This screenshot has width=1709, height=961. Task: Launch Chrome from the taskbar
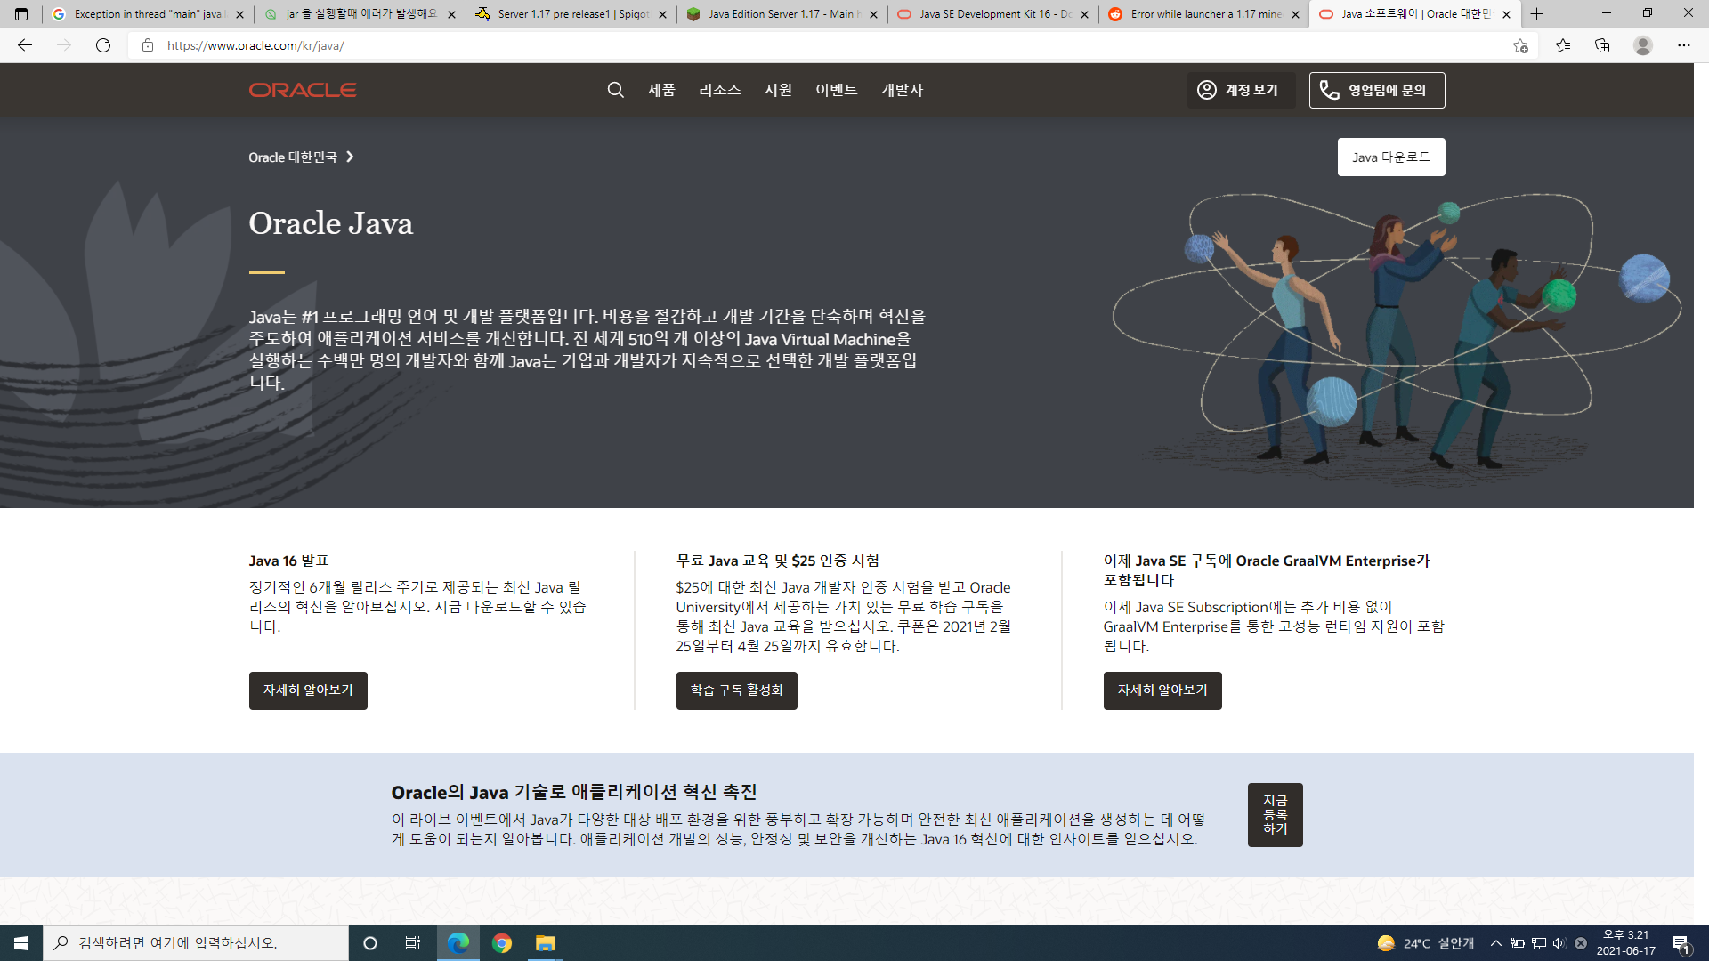click(x=502, y=943)
